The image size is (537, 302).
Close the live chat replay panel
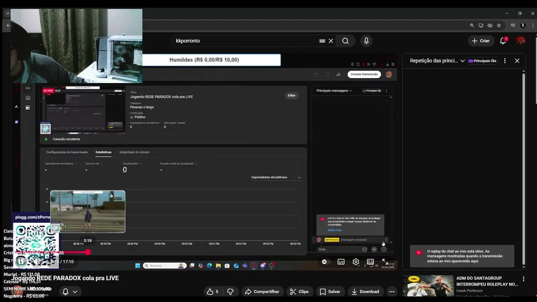[x=517, y=61]
